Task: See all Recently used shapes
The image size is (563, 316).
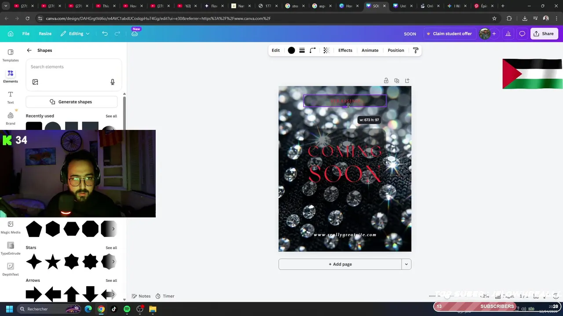Action: coord(111,116)
